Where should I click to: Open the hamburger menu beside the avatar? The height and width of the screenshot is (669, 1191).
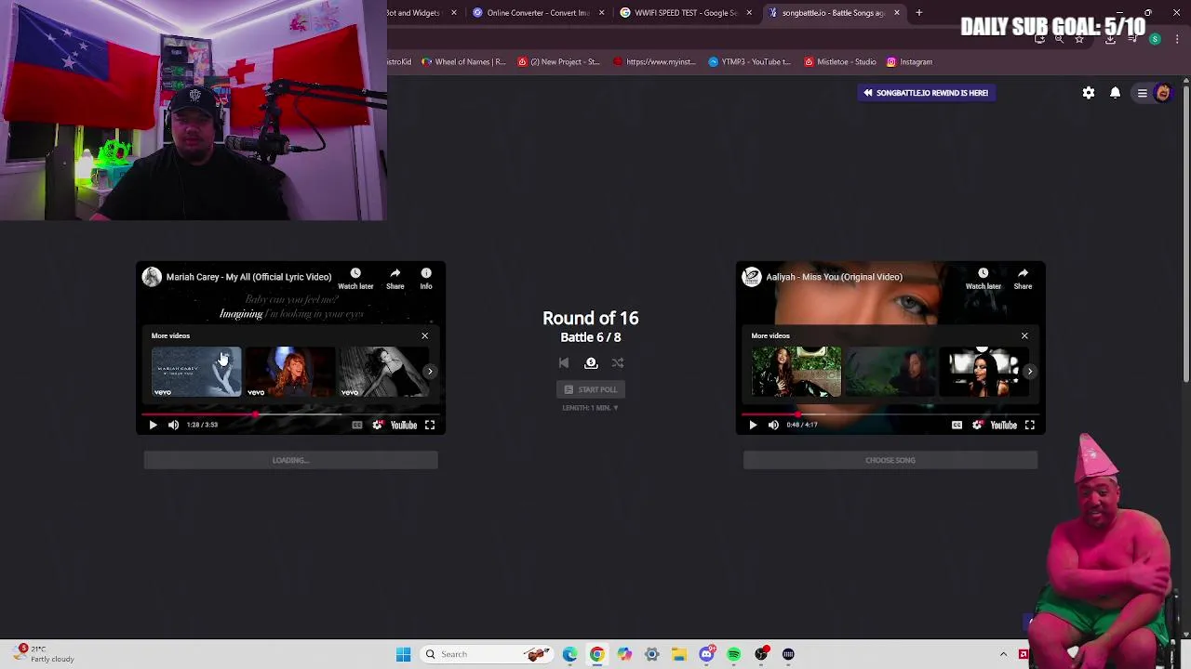1142,93
